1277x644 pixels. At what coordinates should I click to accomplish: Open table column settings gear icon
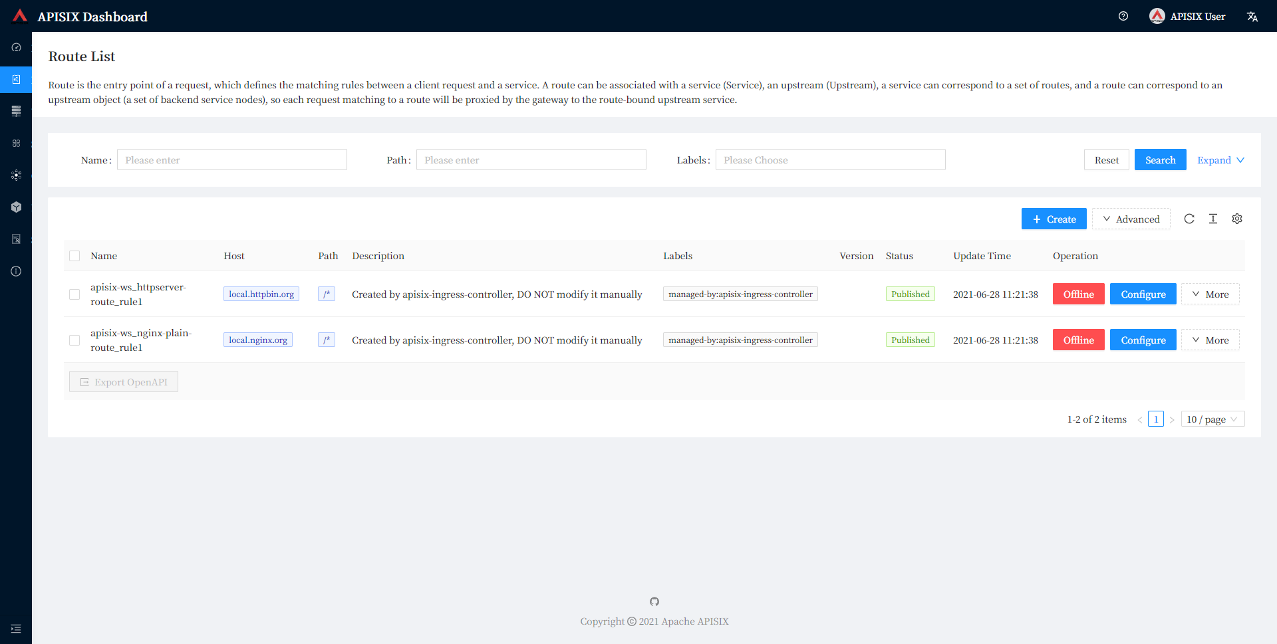pos(1237,219)
